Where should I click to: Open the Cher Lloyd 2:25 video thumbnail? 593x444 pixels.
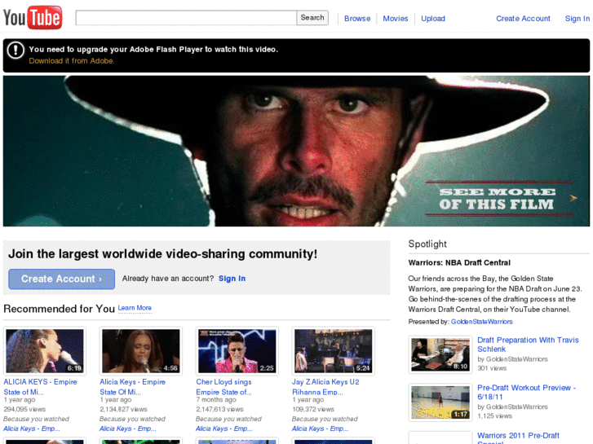pyautogui.click(x=237, y=351)
